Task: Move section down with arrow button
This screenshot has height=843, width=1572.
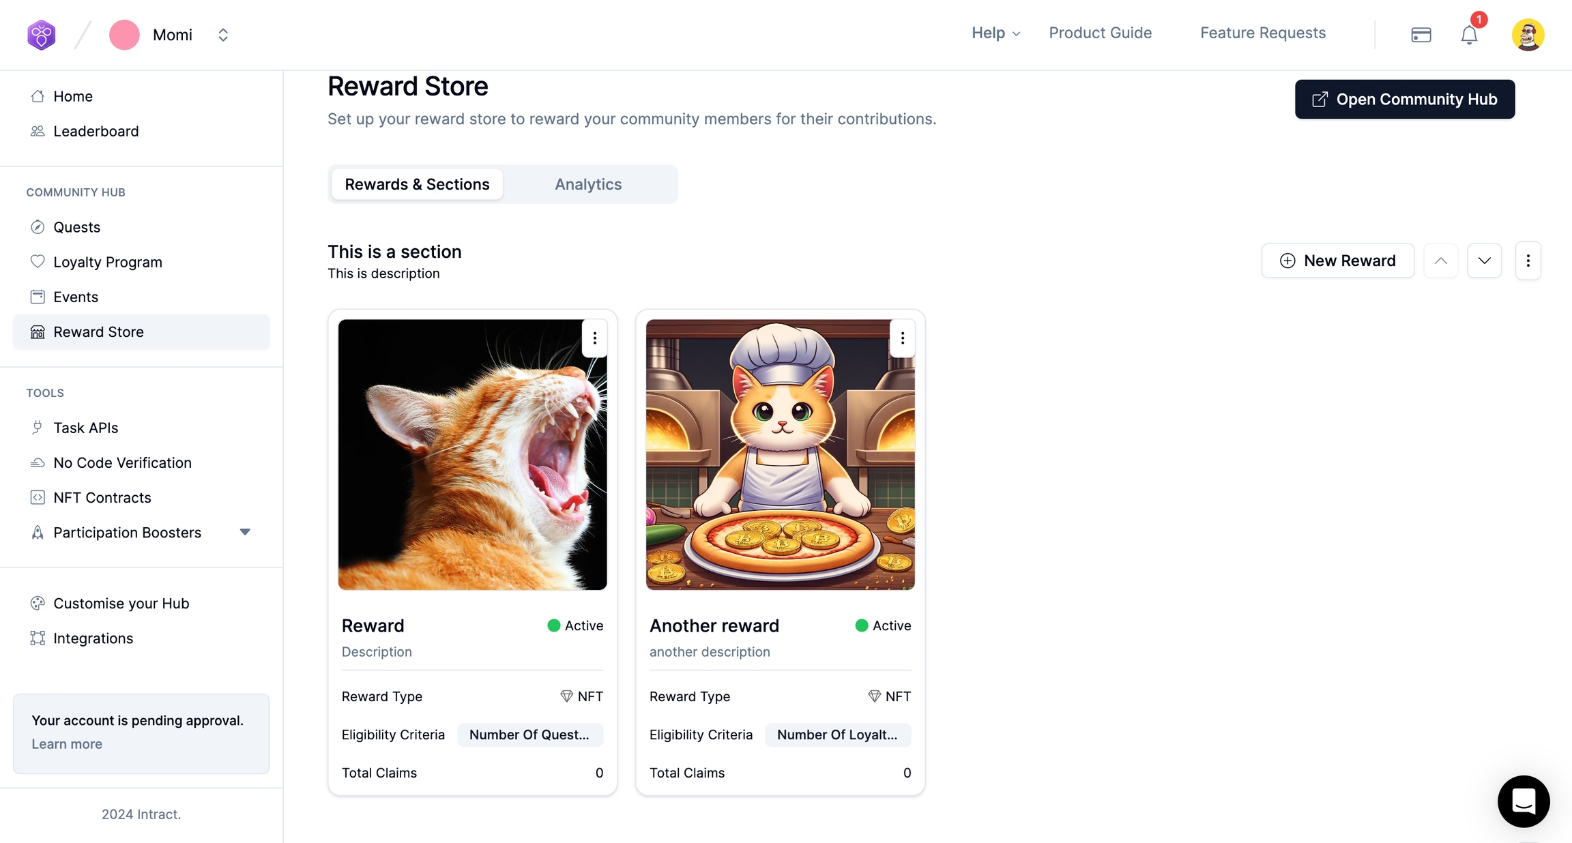Action: click(1485, 261)
